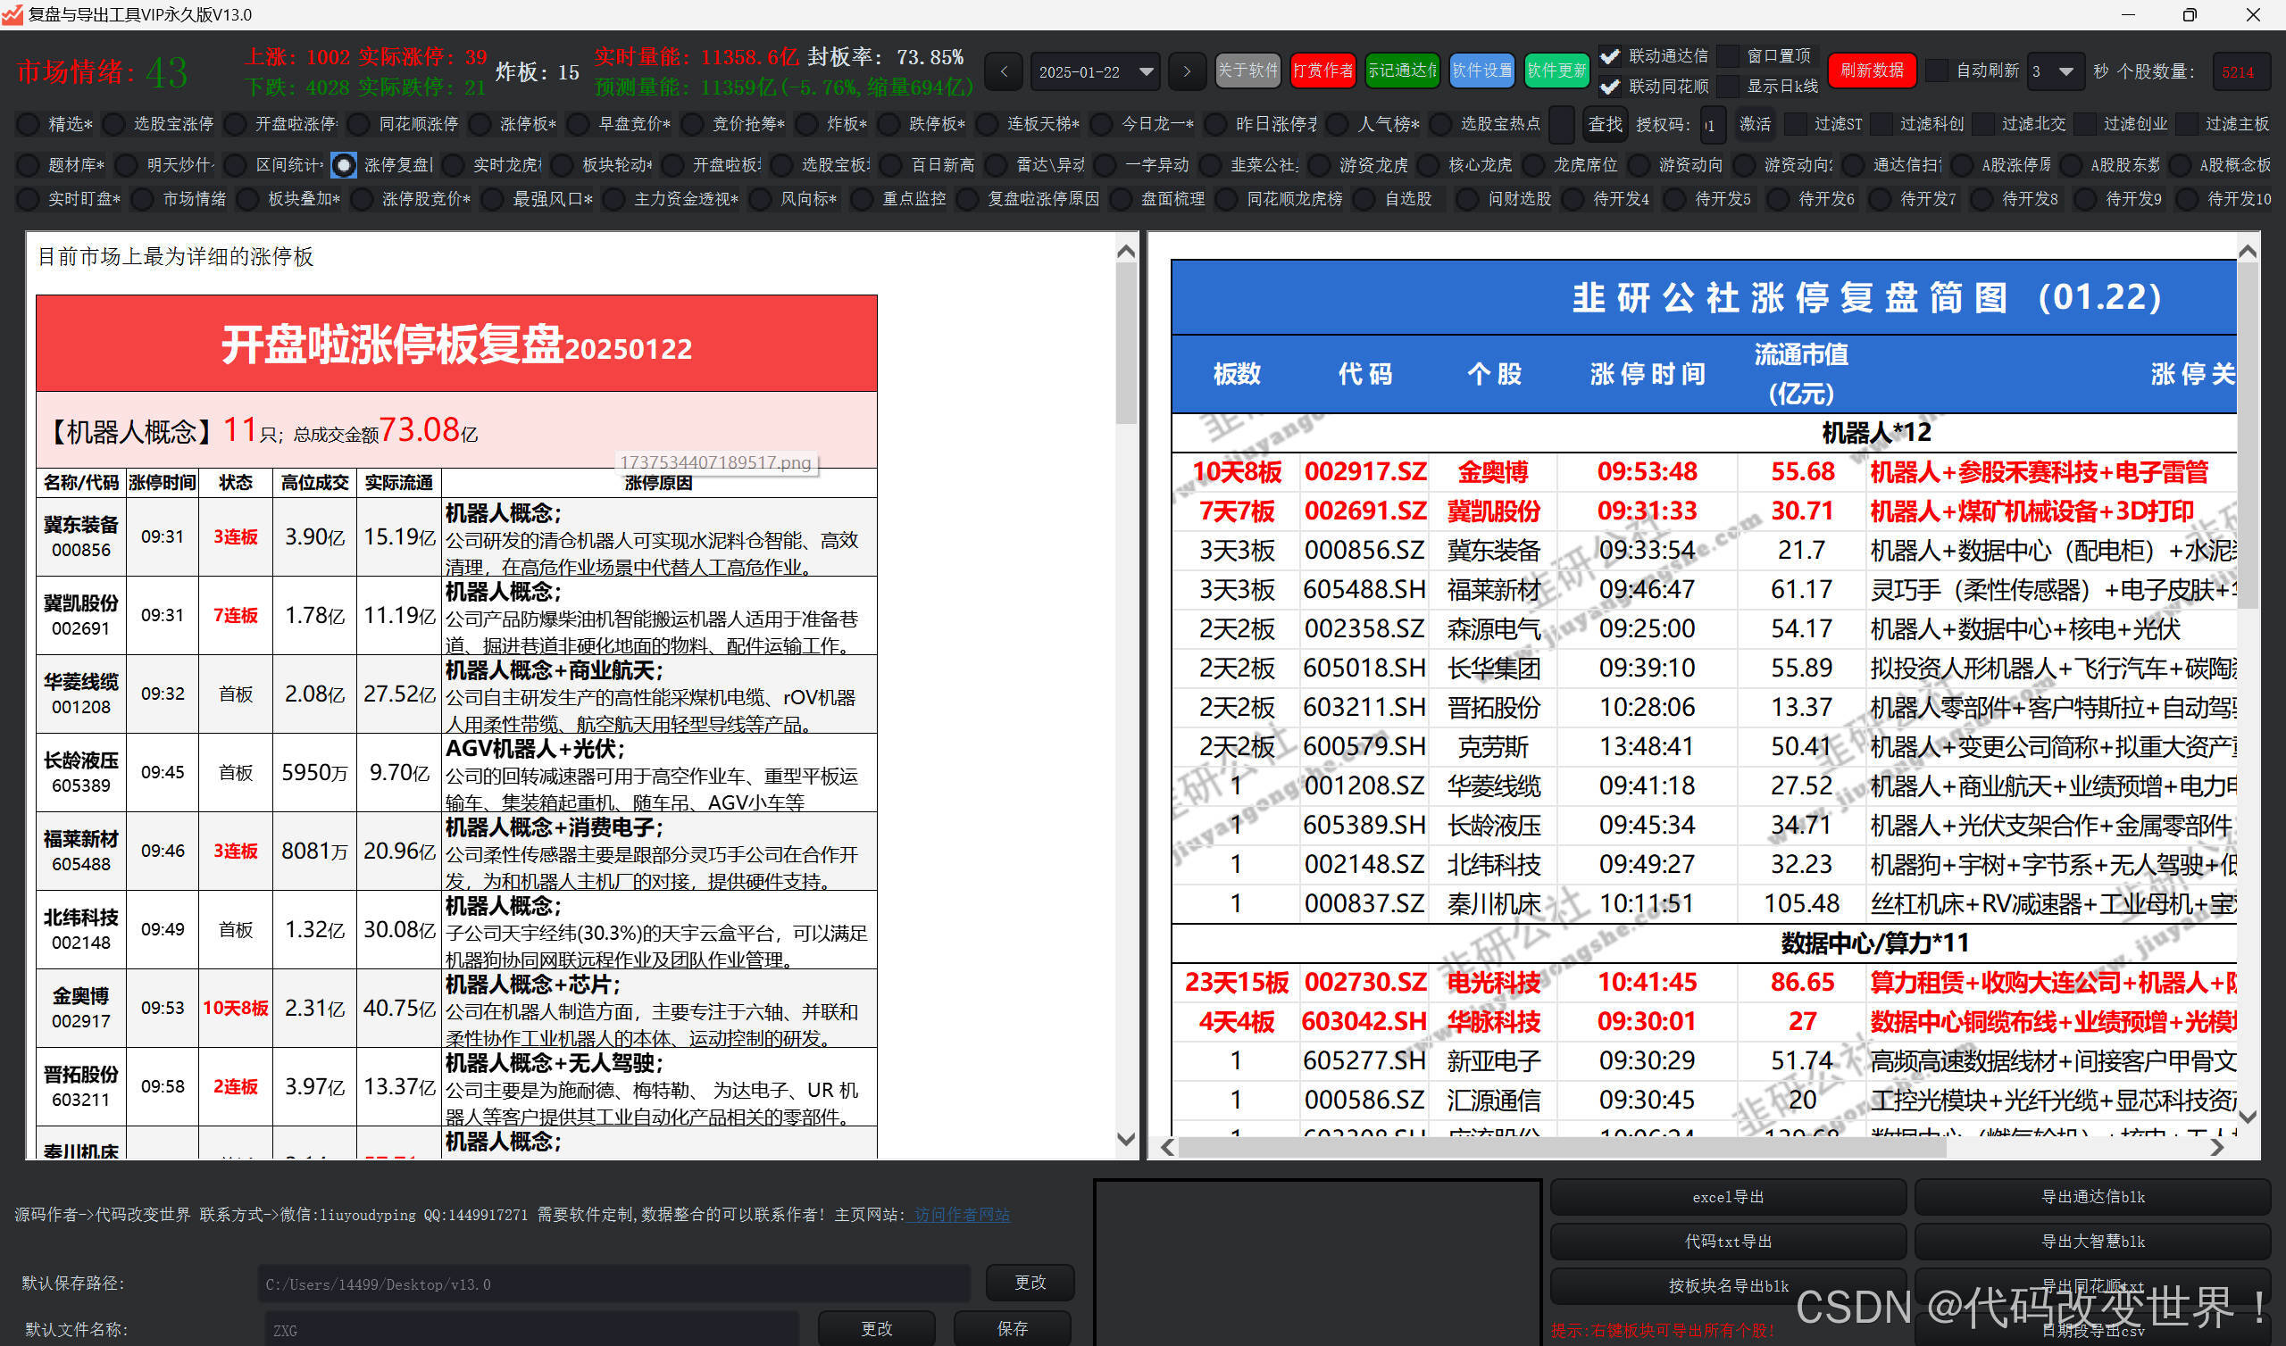Click right table horizontal scroll right arrow
This screenshot has height=1346, width=2286.
pyautogui.click(x=2217, y=1147)
